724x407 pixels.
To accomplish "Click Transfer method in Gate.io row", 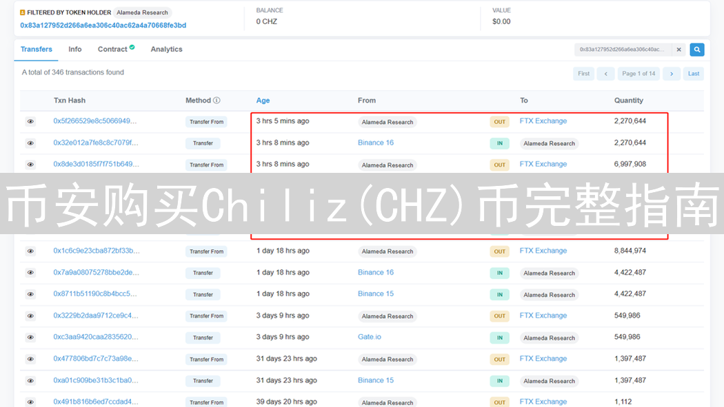I will point(203,337).
